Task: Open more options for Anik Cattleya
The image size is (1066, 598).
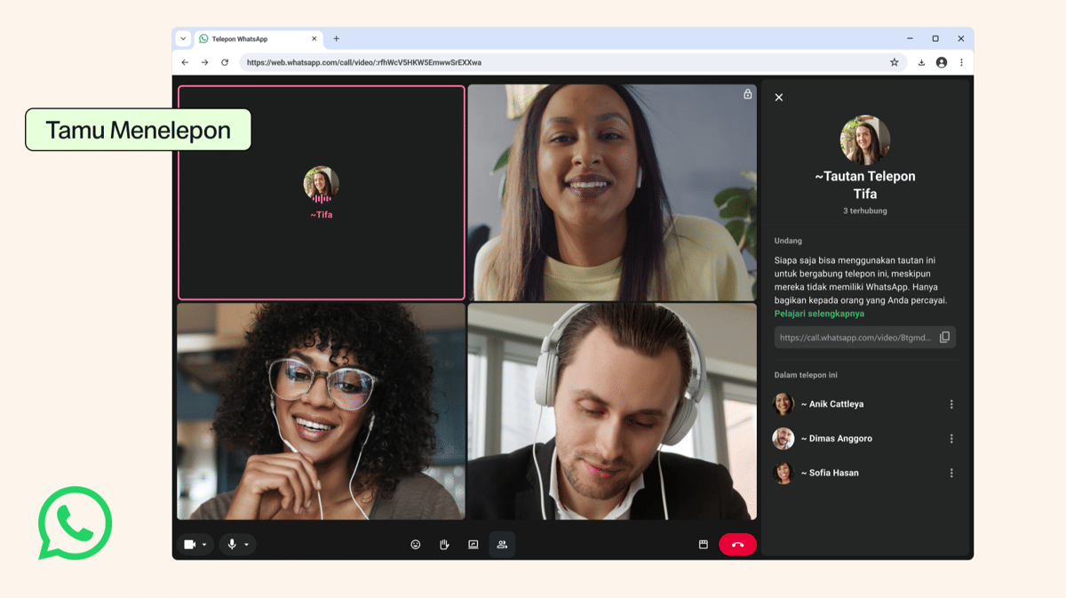Action: 951,404
